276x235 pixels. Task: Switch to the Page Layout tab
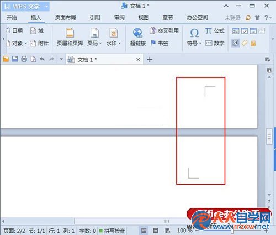66,18
